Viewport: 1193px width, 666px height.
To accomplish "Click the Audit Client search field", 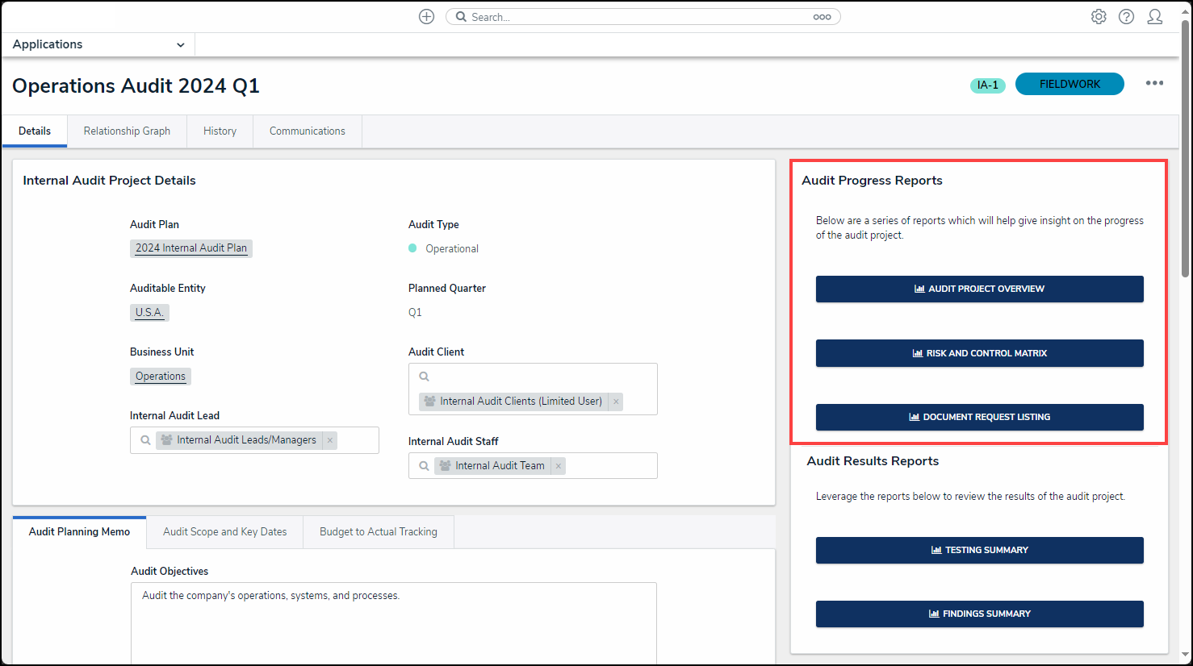I will click(x=533, y=377).
